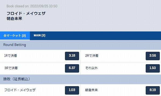Click the 2Rで決着 row label

pyautogui.click(x=92, y=56)
